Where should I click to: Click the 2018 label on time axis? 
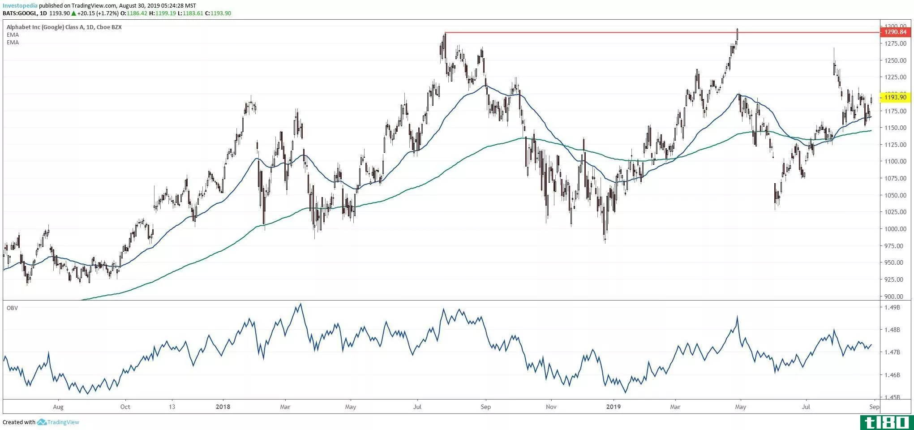(223, 407)
